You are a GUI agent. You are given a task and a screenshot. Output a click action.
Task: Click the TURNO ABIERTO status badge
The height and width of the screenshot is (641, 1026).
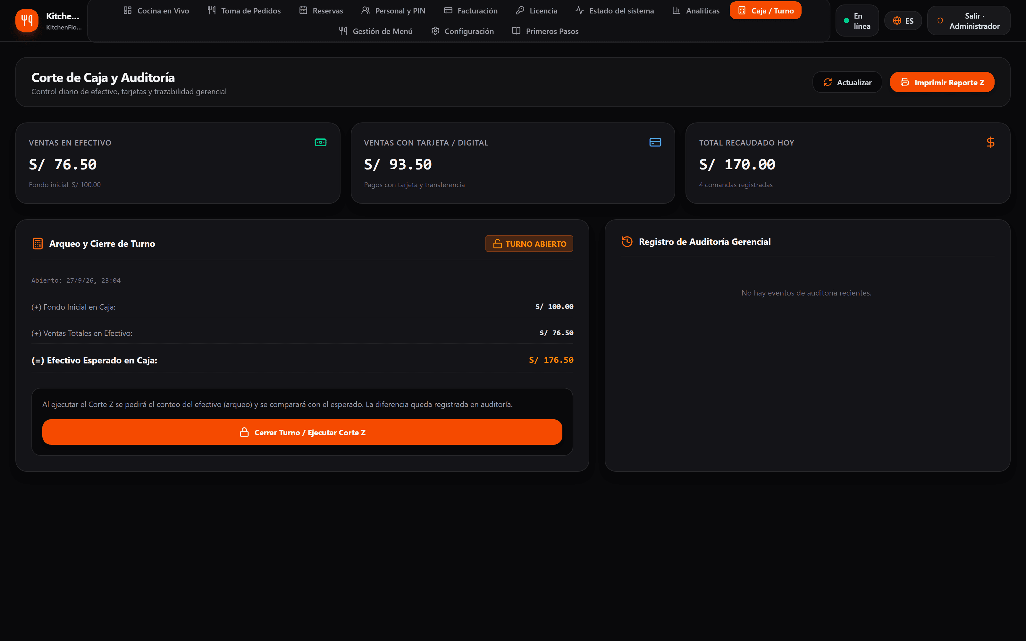[529, 244]
